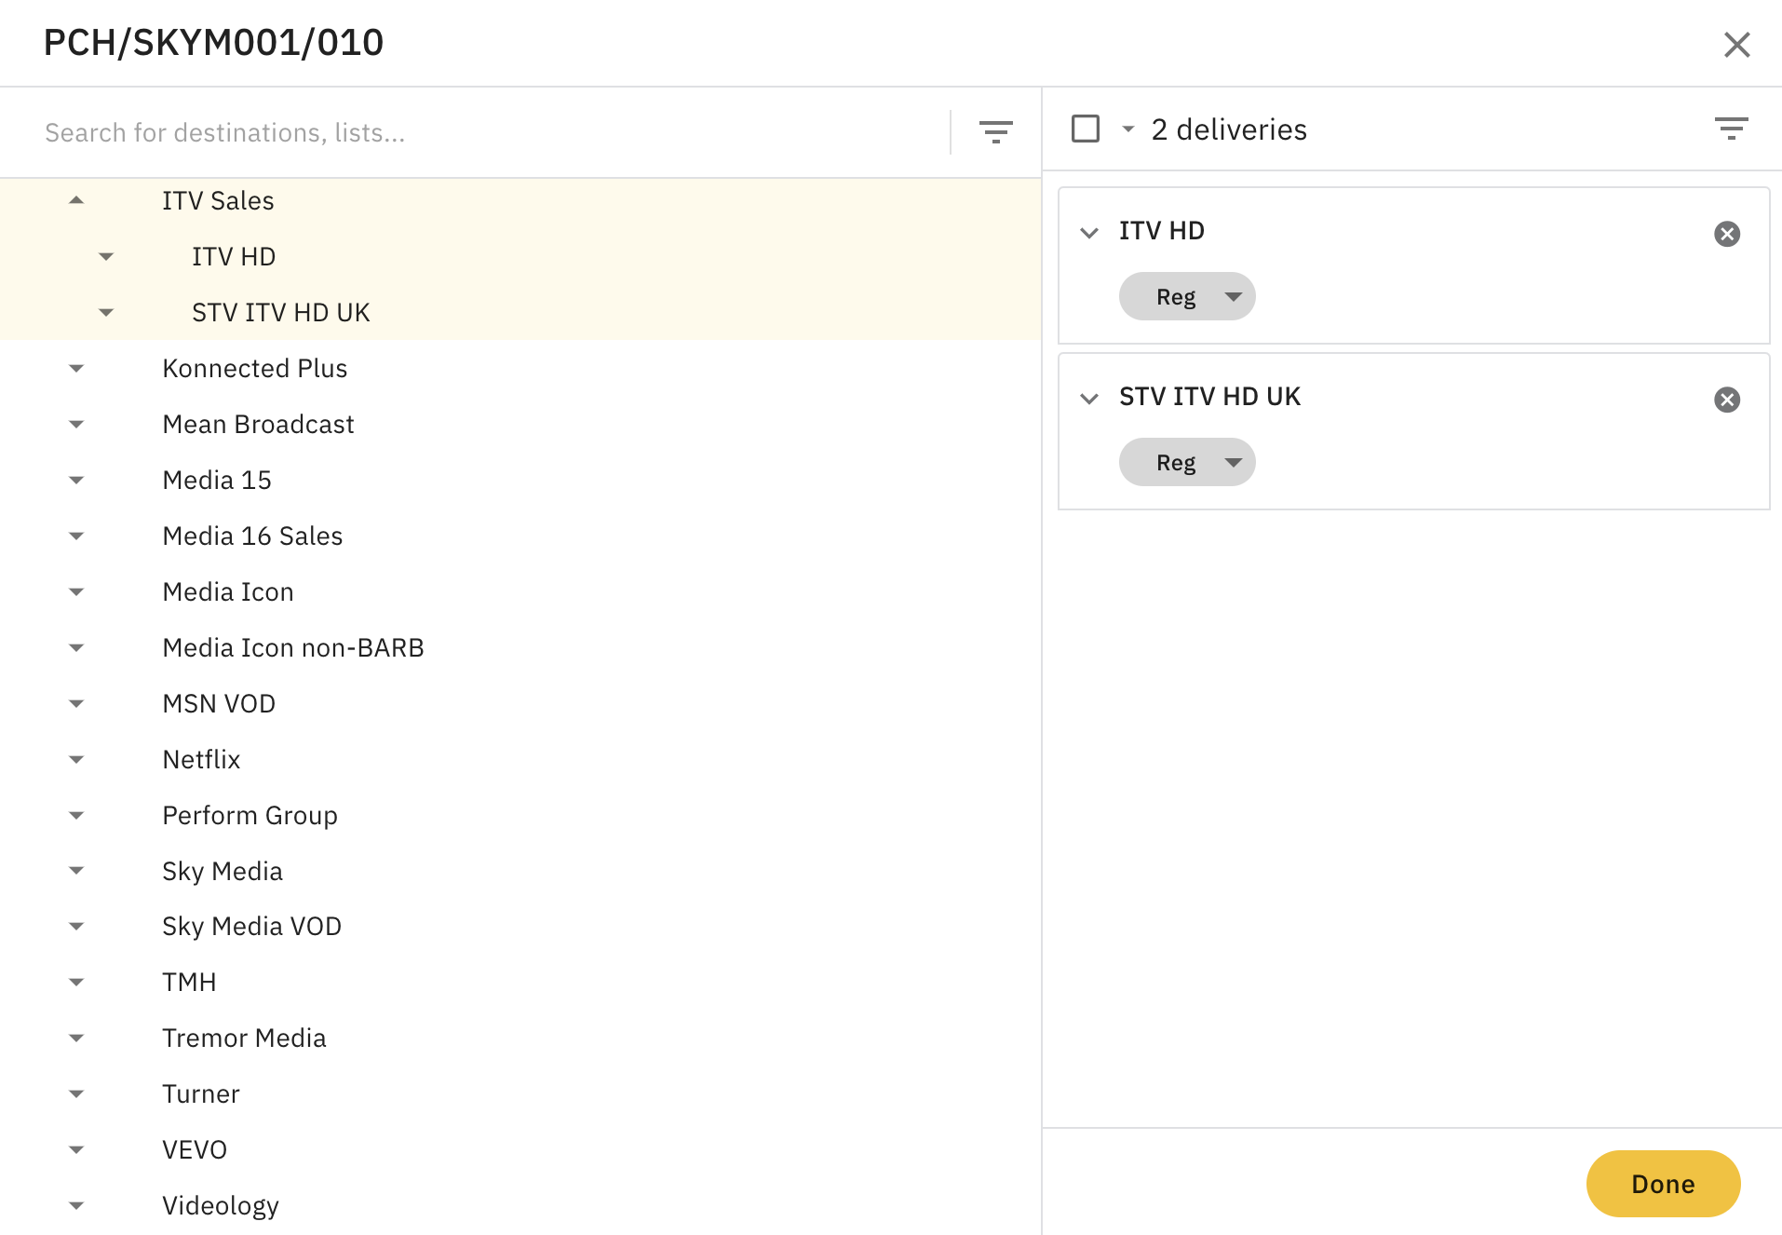The height and width of the screenshot is (1235, 1782).
Task: Remove the STV ITV HD UK delivery
Action: (x=1726, y=400)
